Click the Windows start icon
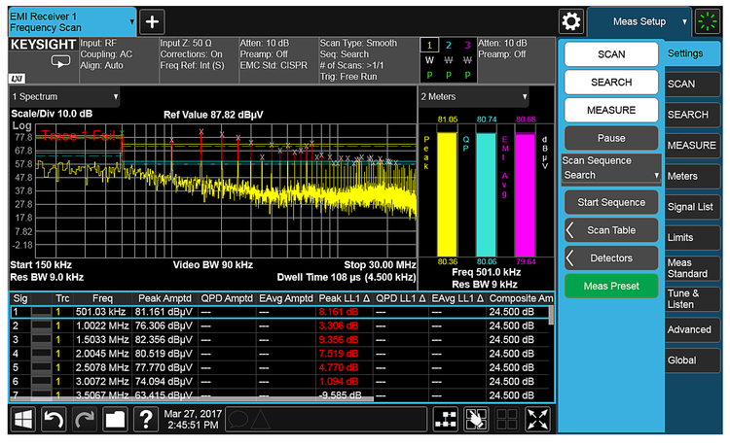 pyautogui.click(x=24, y=420)
